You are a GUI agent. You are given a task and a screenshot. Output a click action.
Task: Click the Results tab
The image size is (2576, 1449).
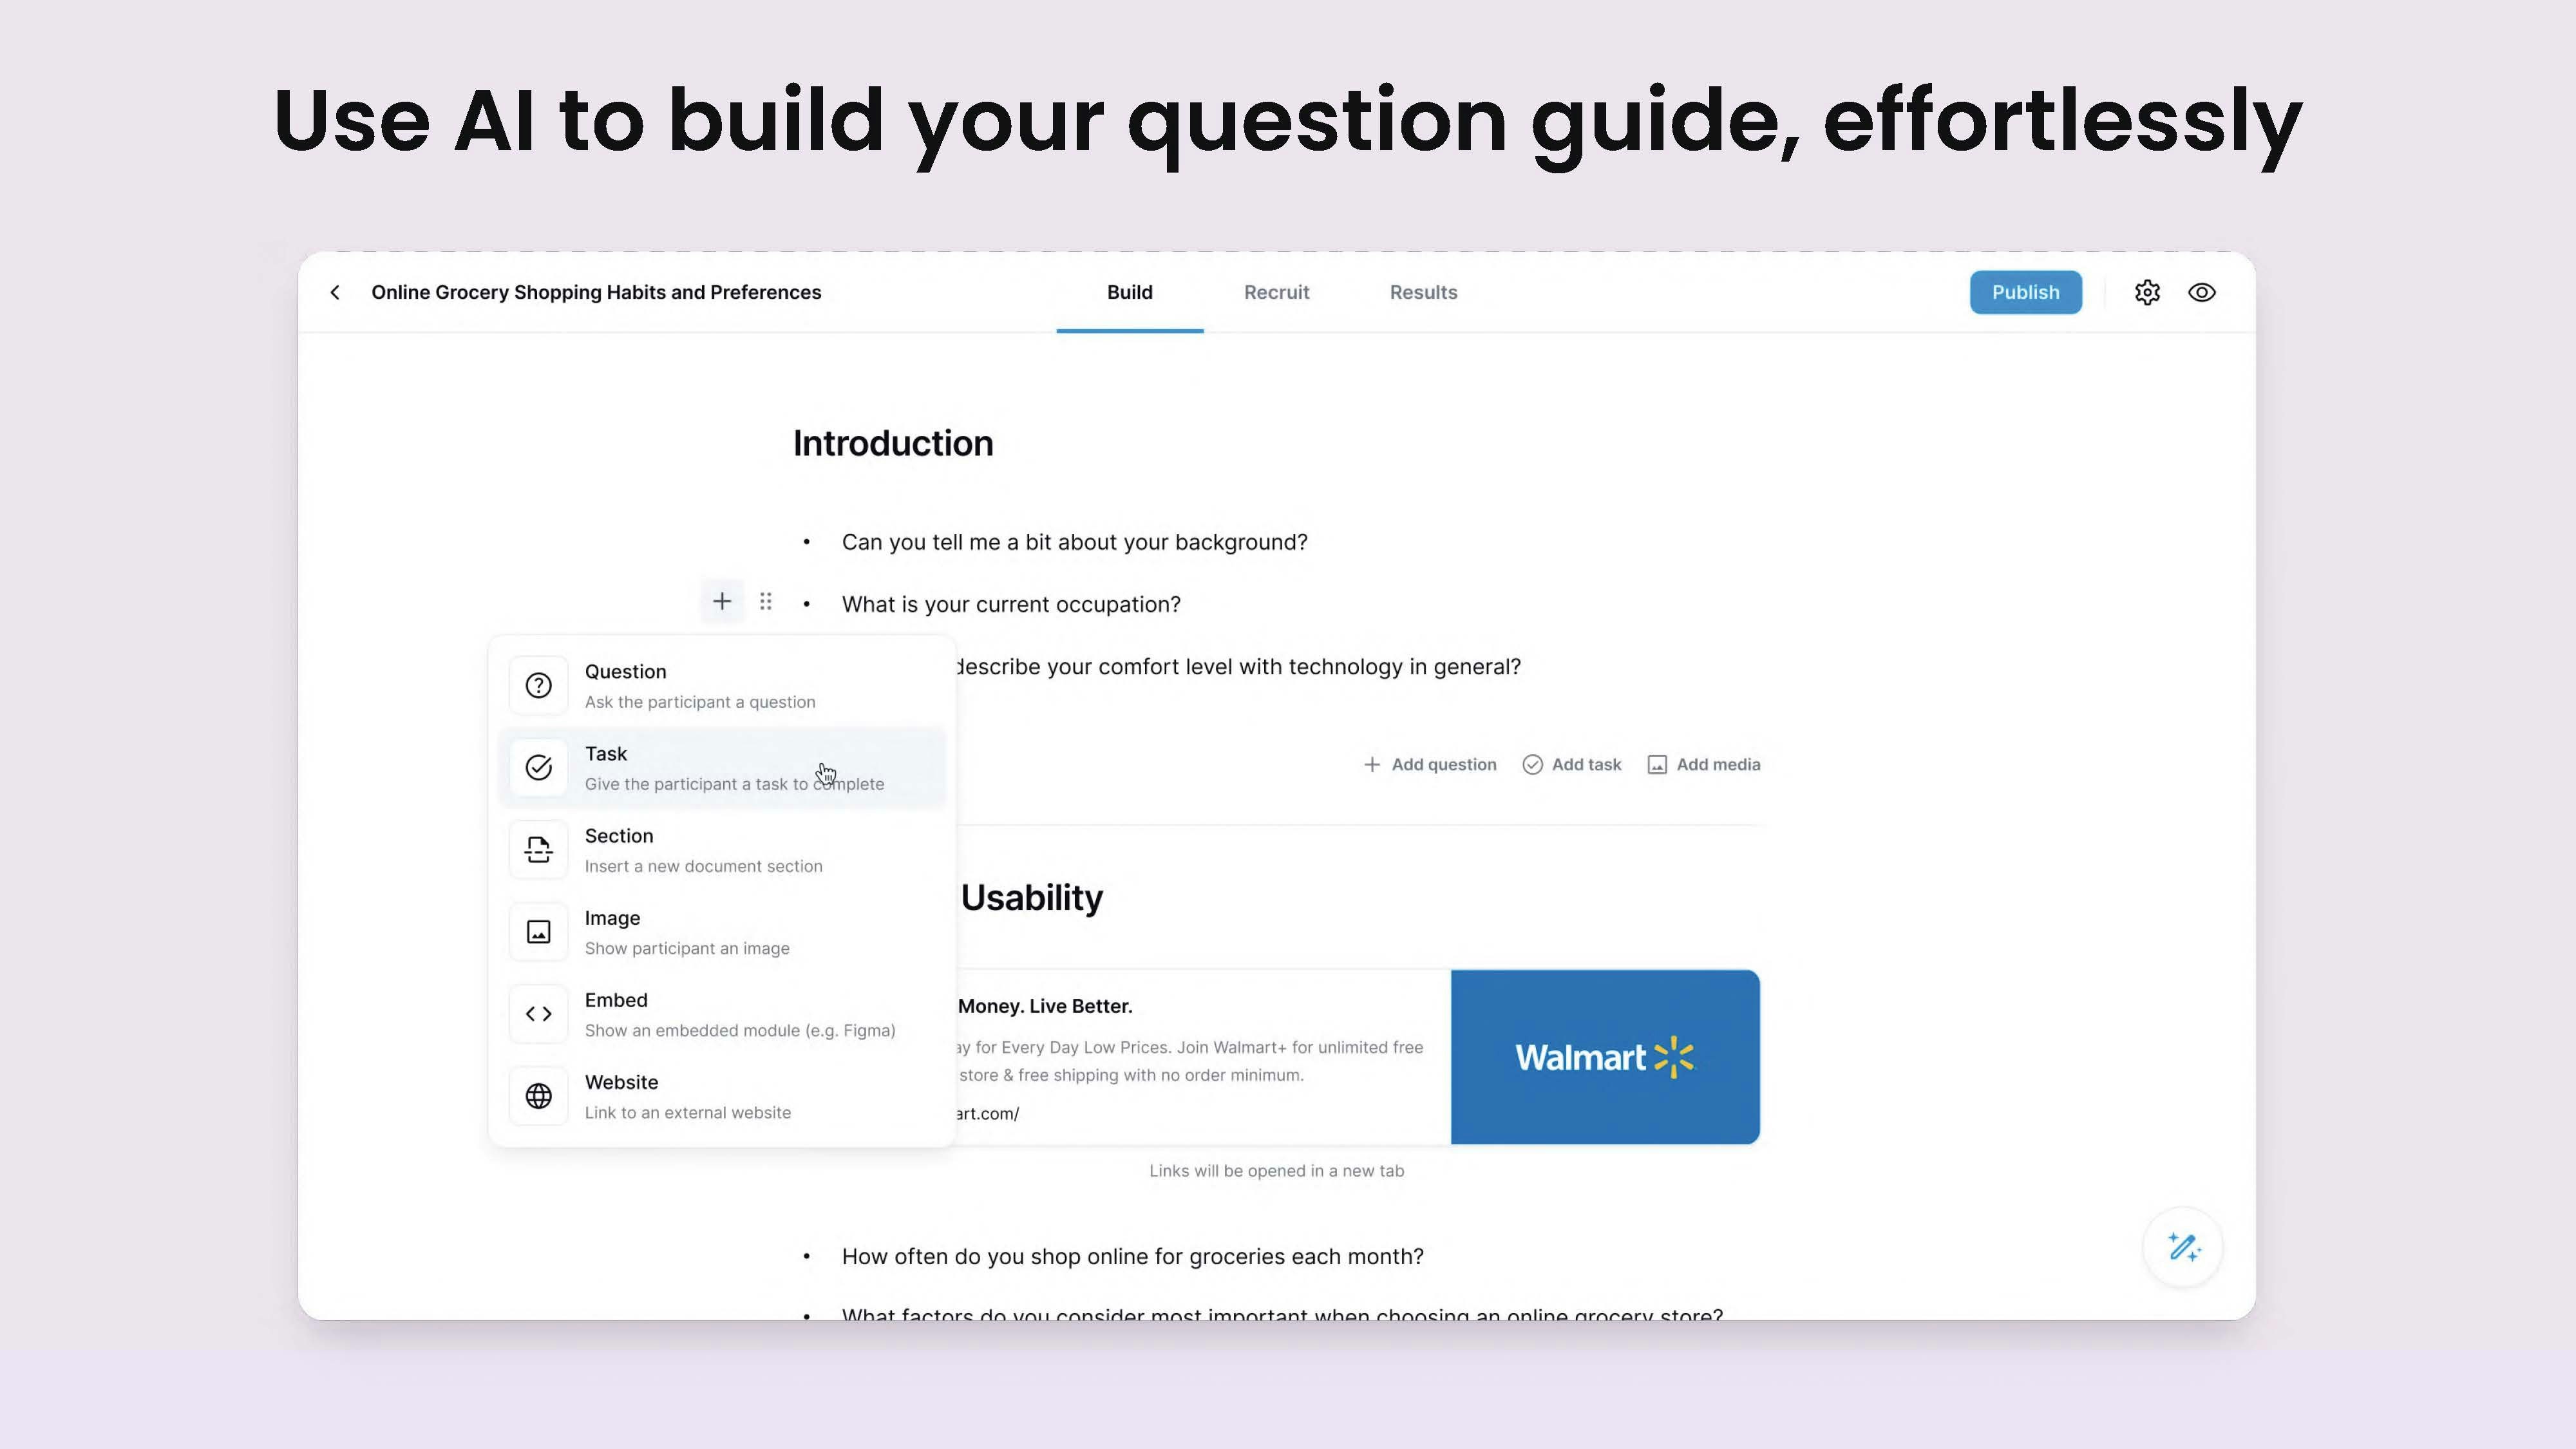[x=1423, y=292]
